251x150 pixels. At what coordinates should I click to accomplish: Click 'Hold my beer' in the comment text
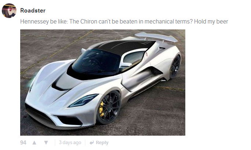point(211,21)
